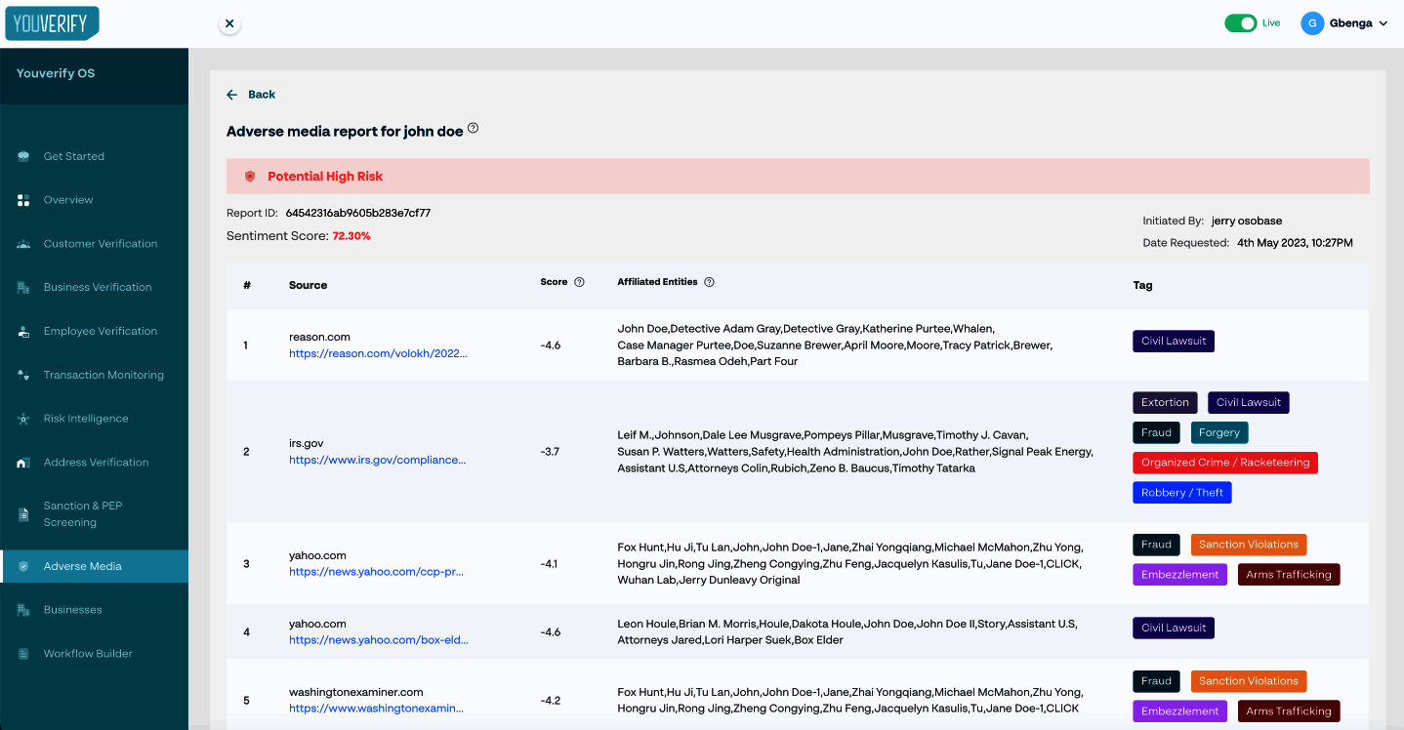
Task: Click the info icon next to Score
Action: click(x=579, y=282)
